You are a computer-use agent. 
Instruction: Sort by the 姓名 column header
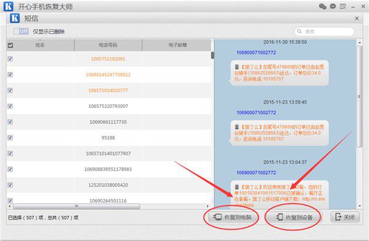[40, 45]
